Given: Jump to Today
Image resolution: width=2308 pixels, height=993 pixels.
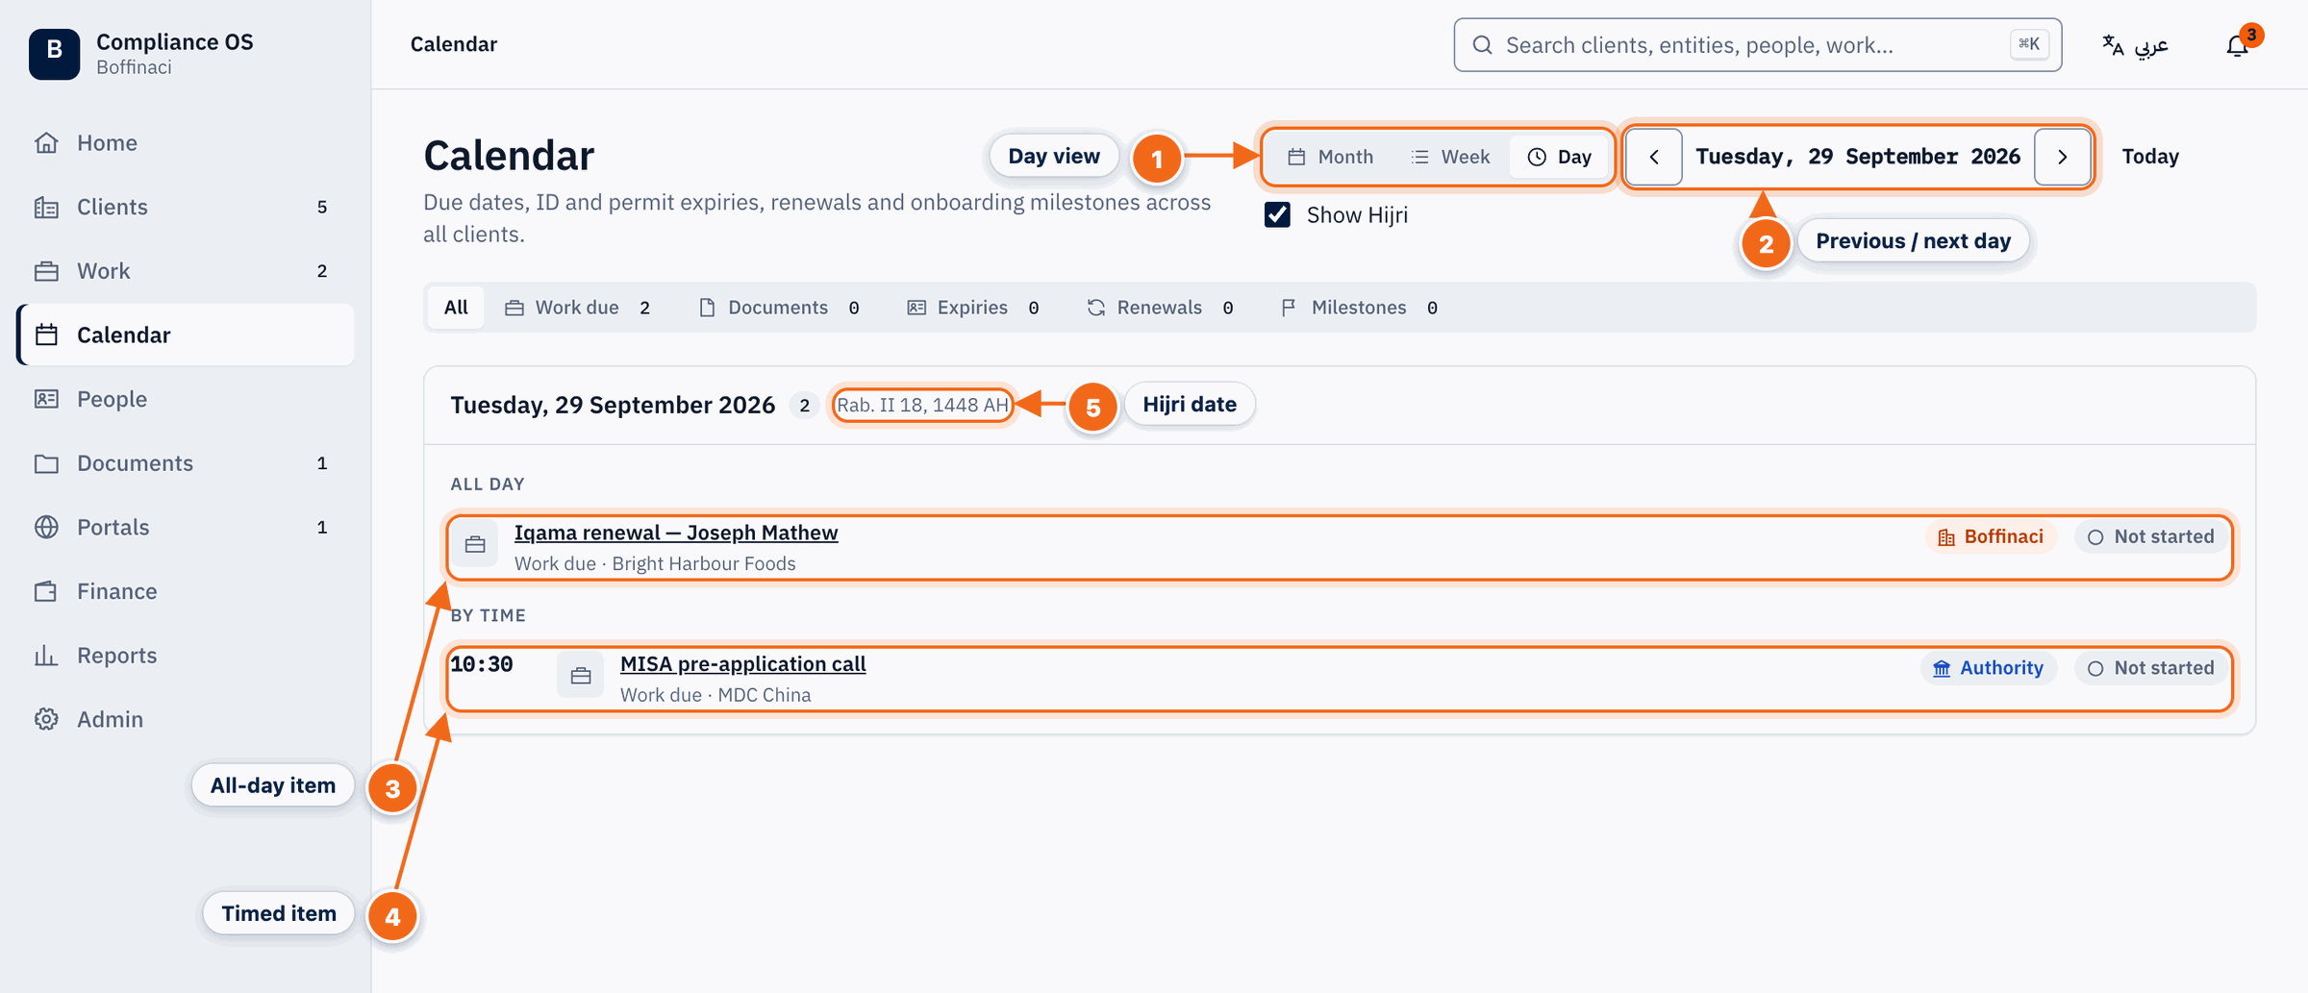Looking at the screenshot, I should point(2150,157).
